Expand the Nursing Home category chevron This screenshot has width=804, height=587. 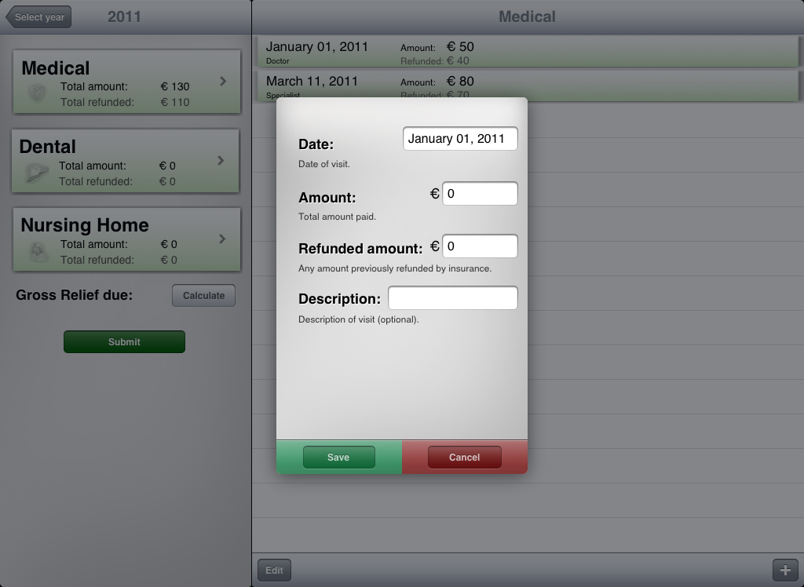click(x=223, y=239)
